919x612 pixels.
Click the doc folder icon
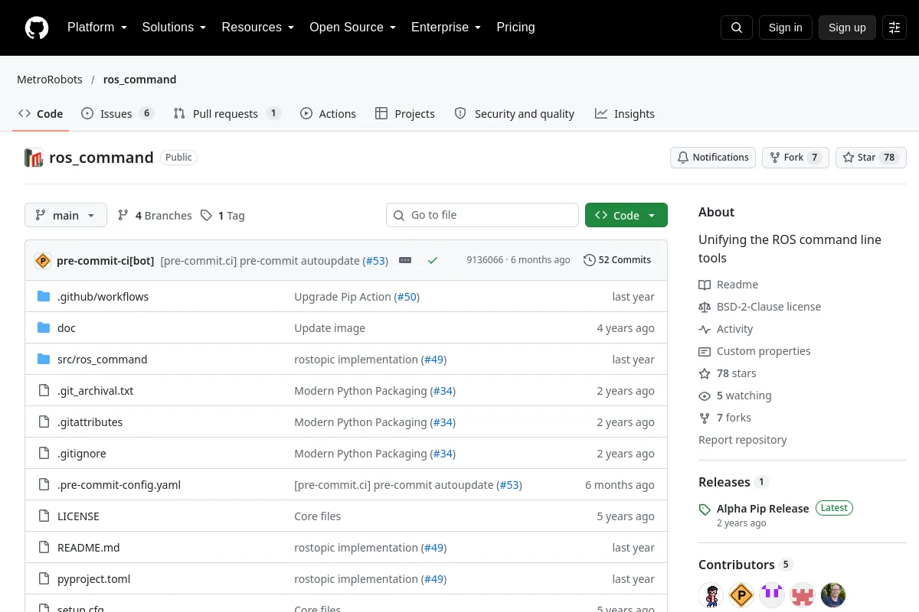click(x=44, y=328)
